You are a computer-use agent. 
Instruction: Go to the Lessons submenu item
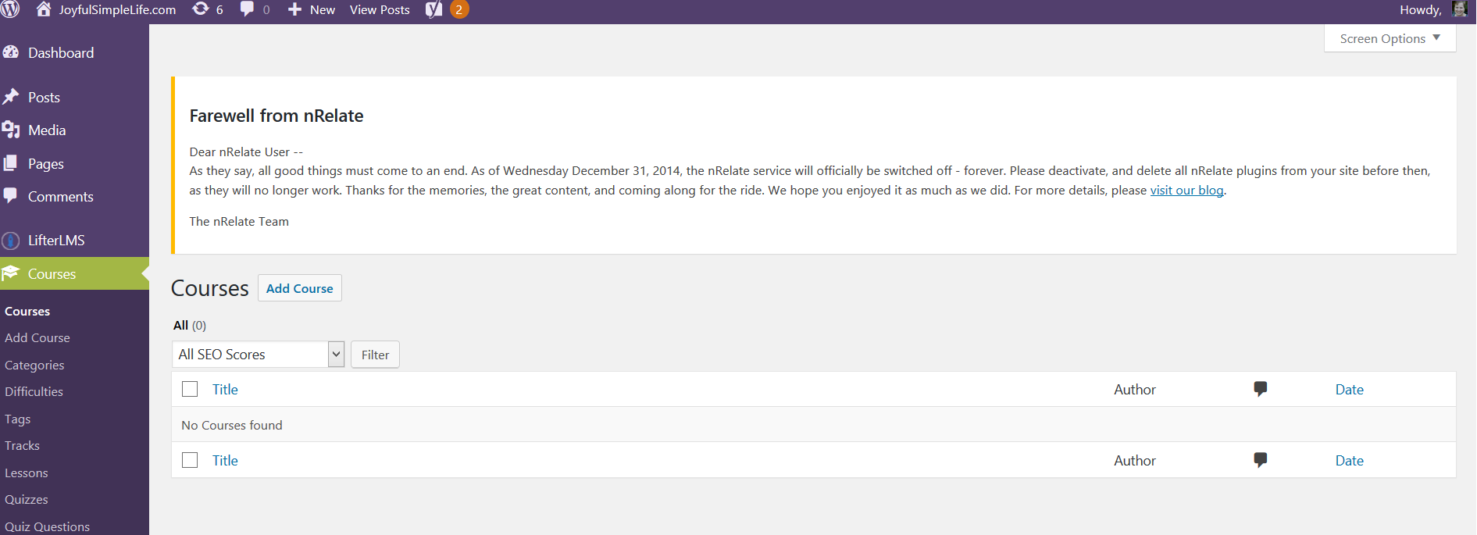tap(27, 473)
